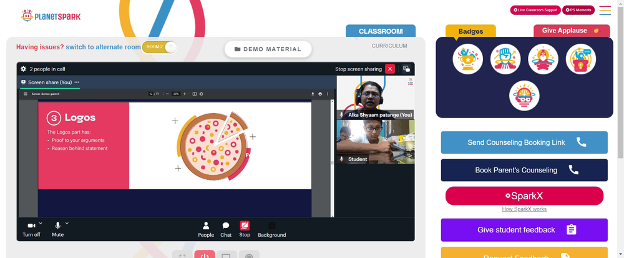Click Give student feedback button
This screenshot has height=258, width=624.
pos(524,230)
